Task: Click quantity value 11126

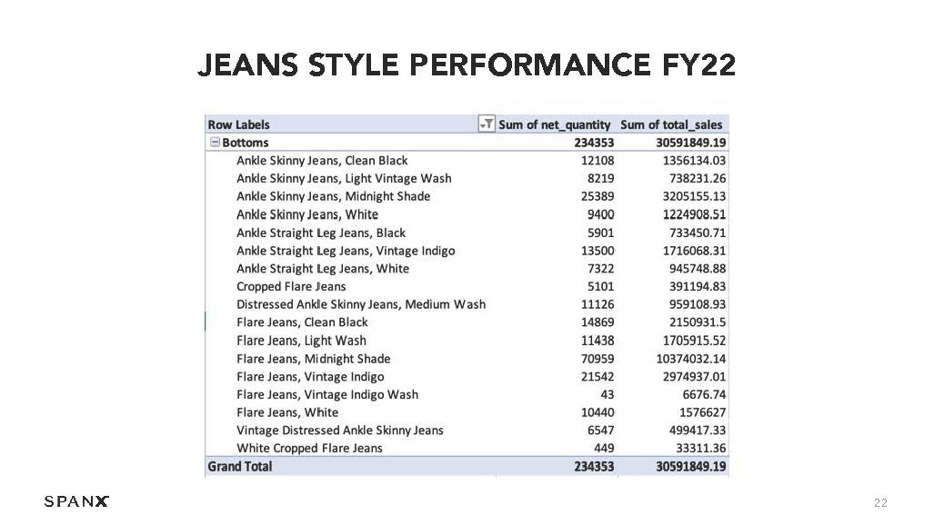Action: 598,304
